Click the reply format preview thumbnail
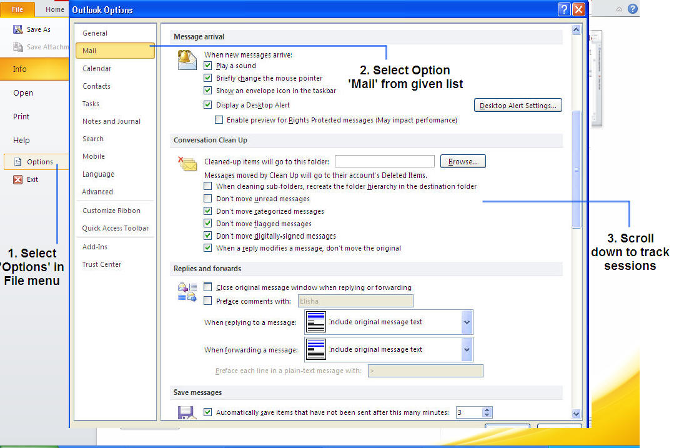The width and height of the screenshot is (679, 448). [x=316, y=322]
